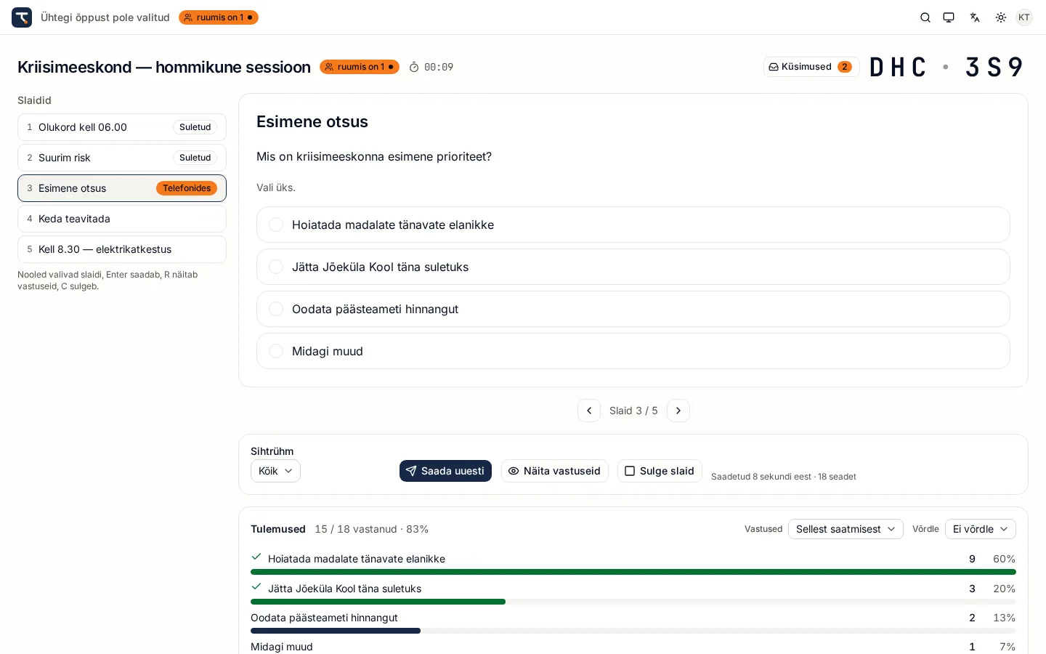Click the result bar for Hoiatada madalate tänavate elanikke
1046x654 pixels.
633,572
